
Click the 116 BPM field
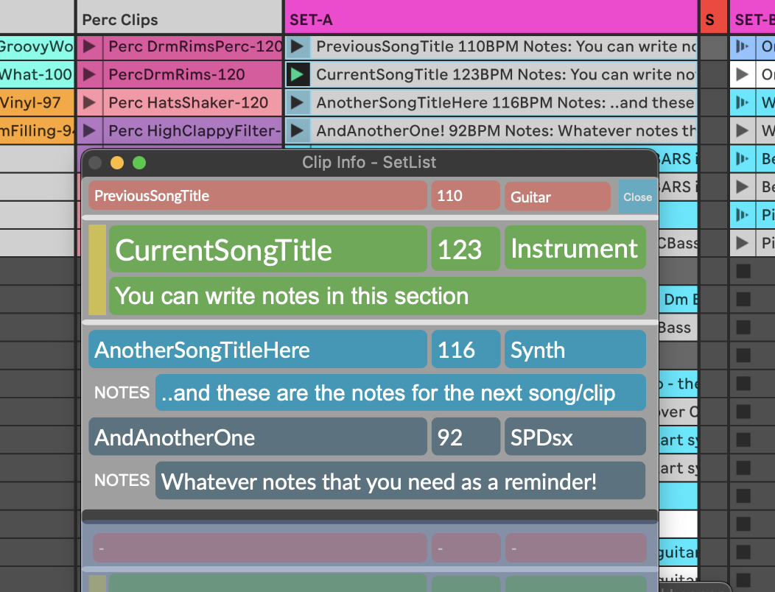466,349
